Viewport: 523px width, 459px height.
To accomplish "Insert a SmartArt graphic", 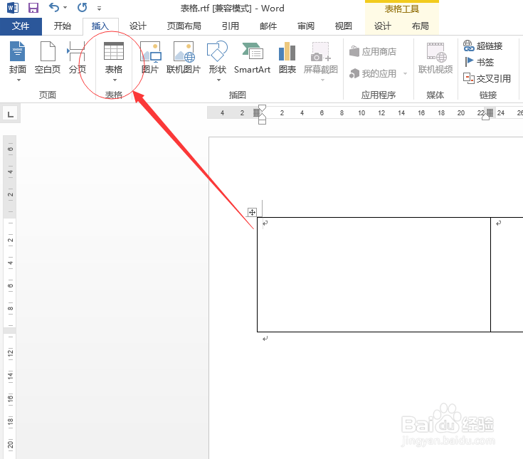I will [x=252, y=58].
